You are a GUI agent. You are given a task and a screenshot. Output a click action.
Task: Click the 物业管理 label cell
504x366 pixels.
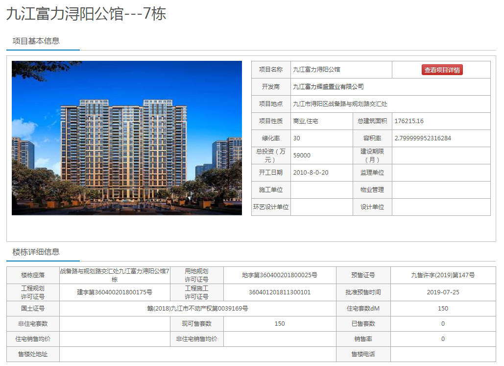372,189
